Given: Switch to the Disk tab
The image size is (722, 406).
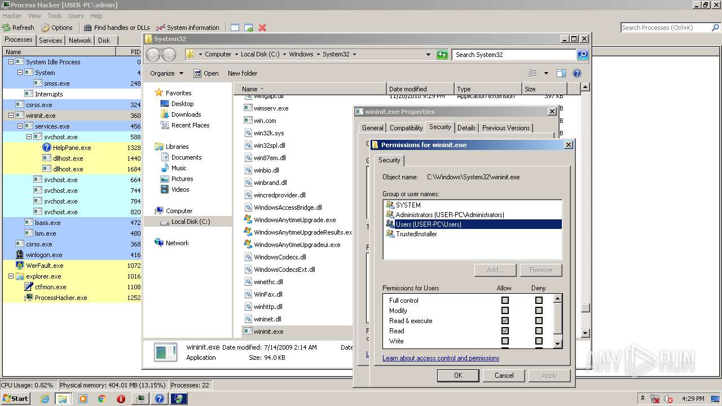Looking at the screenshot, I should click(104, 41).
